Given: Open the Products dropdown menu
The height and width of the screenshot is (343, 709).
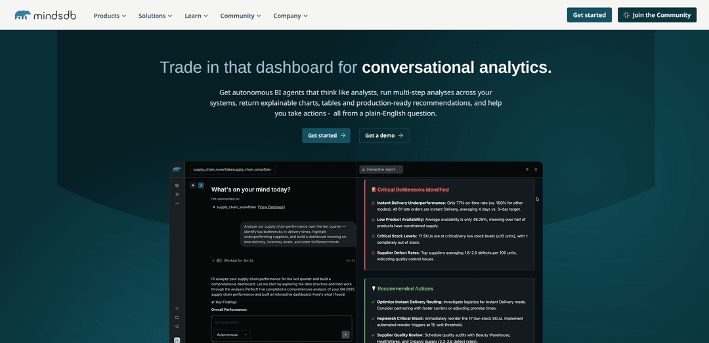Looking at the screenshot, I should click(x=110, y=15).
